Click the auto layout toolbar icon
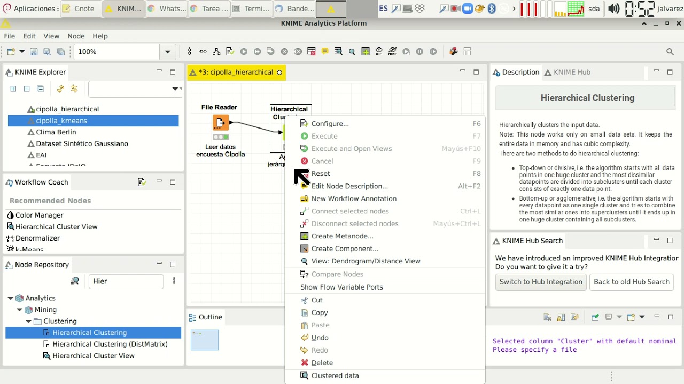This screenshot has width=684, height=384. pyautogui.click(x=216, y=52)
